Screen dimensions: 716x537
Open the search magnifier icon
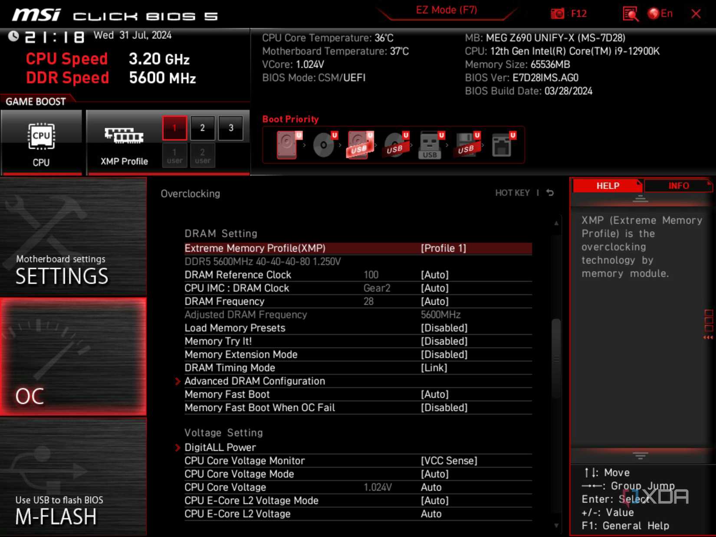coord(630,13)
